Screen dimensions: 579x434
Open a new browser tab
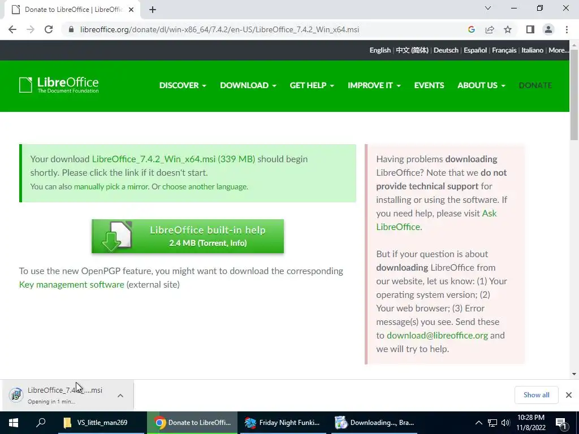153,10
